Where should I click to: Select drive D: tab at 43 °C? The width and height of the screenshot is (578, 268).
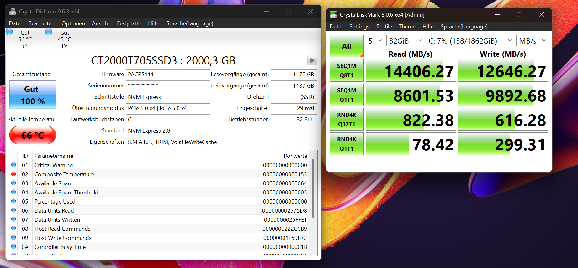[x=64, y=39]
